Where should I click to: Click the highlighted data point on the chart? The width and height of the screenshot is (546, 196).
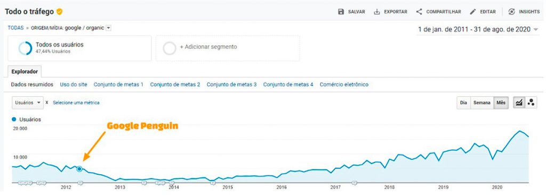79,169
